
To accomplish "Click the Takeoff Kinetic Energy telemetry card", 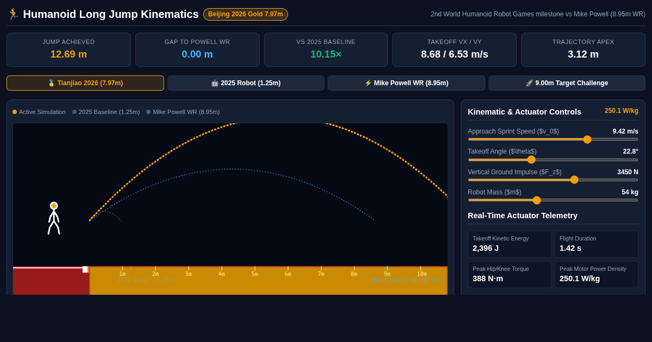I will (510, 244).
